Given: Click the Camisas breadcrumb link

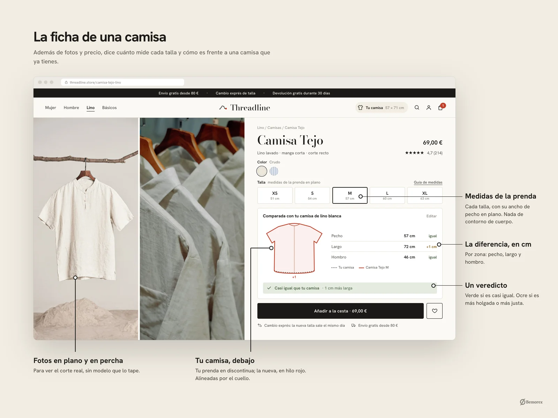Looking at the screenshot, I should (274, 128).
